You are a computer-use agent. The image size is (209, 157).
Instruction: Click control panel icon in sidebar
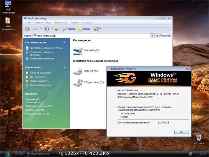click(27, 85)
